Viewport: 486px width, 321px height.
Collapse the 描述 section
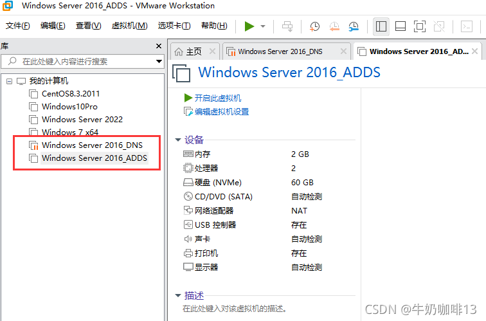point(178,295)
